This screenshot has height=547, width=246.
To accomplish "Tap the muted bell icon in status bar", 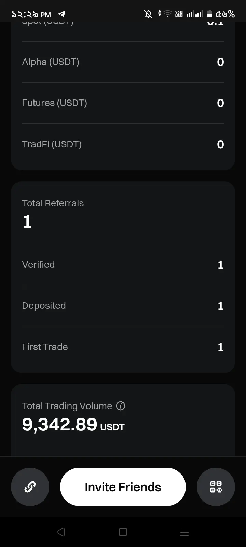I will (148, 14).
